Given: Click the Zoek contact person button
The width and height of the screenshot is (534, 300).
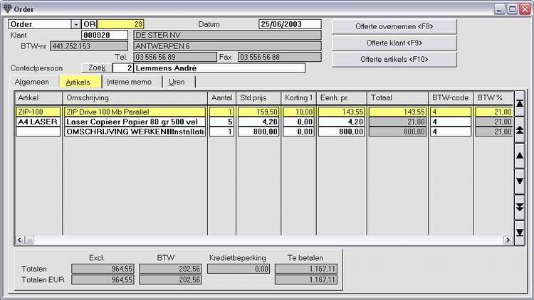Looking at the screenshot, I should pos(97,68).
